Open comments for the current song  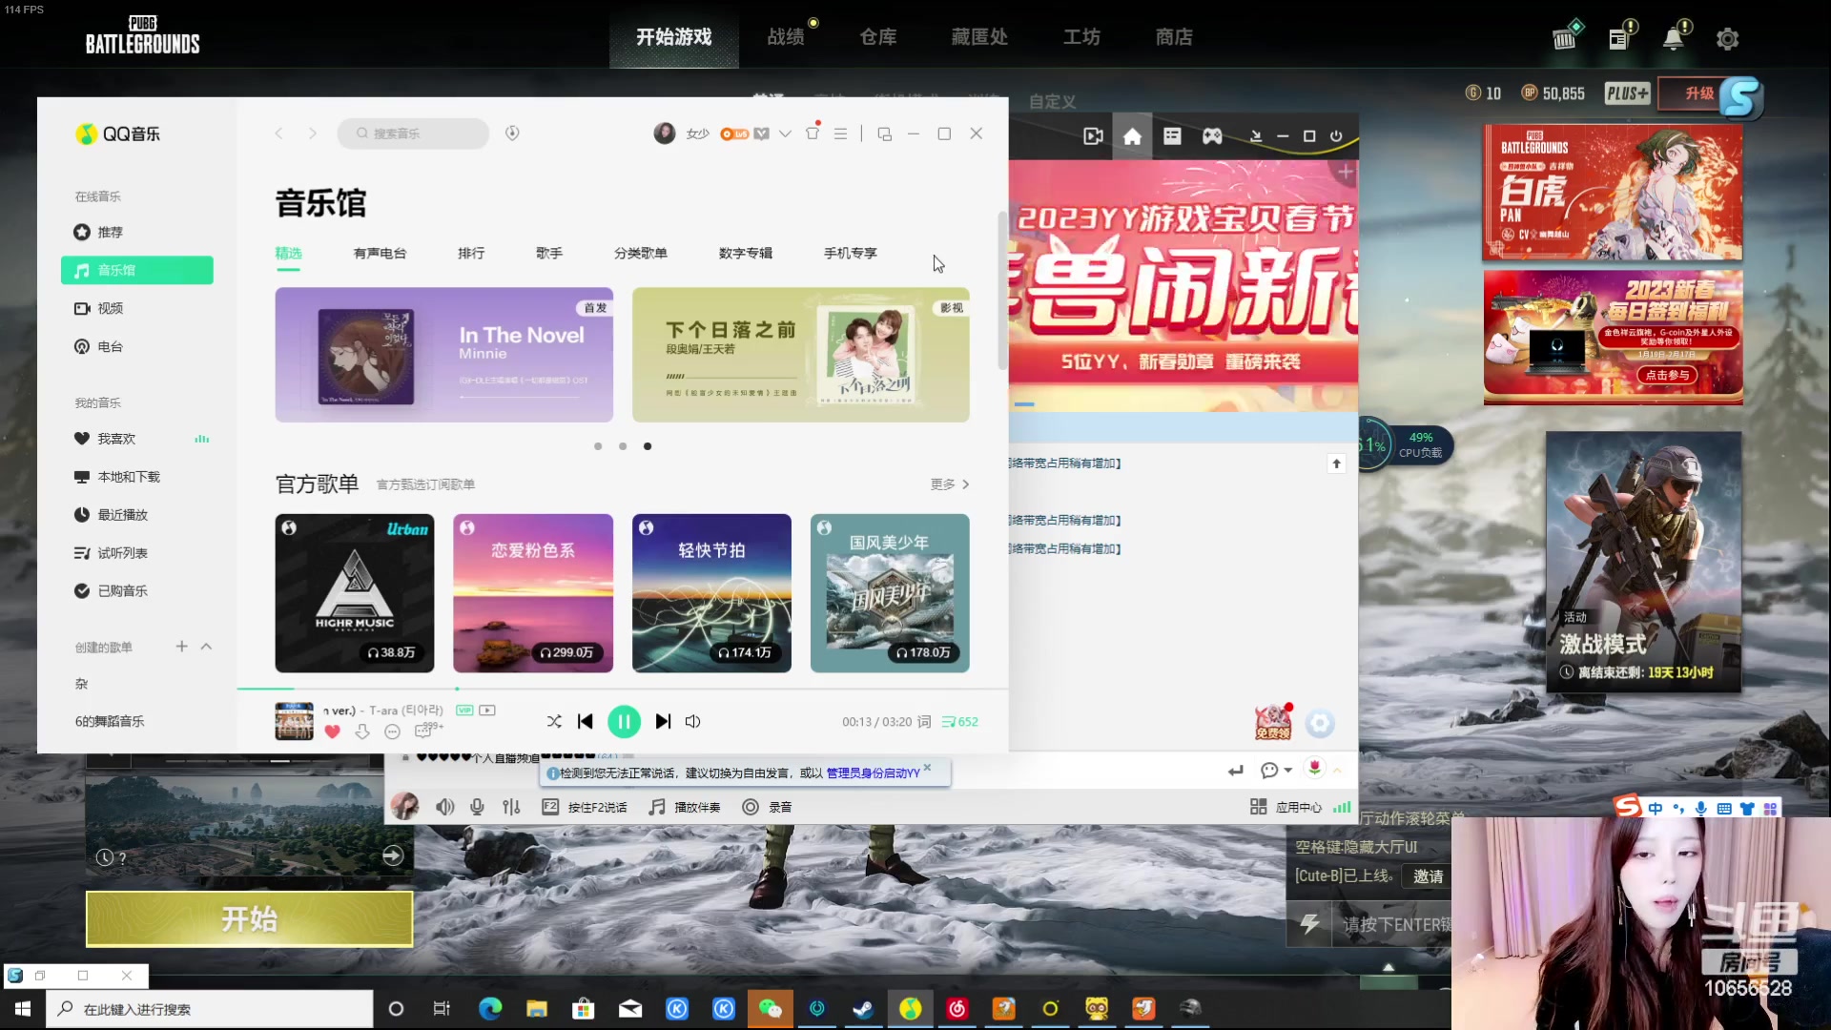coord(424,731)
